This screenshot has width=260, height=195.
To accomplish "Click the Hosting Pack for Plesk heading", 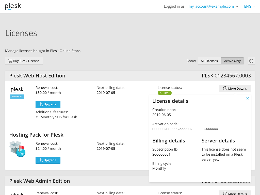I will pos(36,135).
